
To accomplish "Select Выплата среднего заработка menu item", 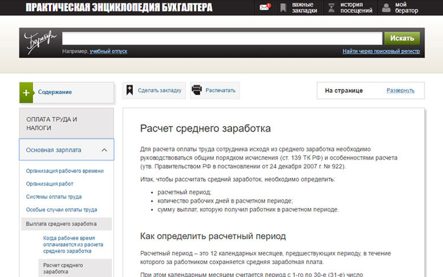I will [x=61, y=224].
